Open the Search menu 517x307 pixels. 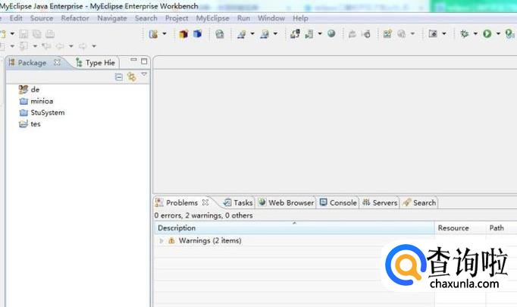click(x=146, y=18)
